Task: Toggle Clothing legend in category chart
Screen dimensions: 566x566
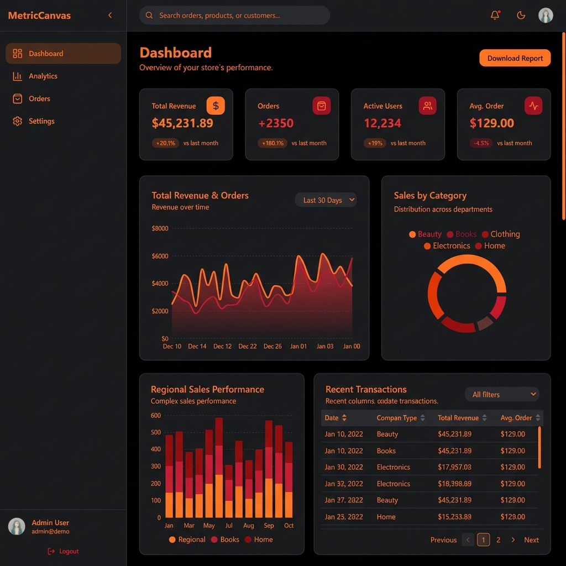Action: point(500,234)
